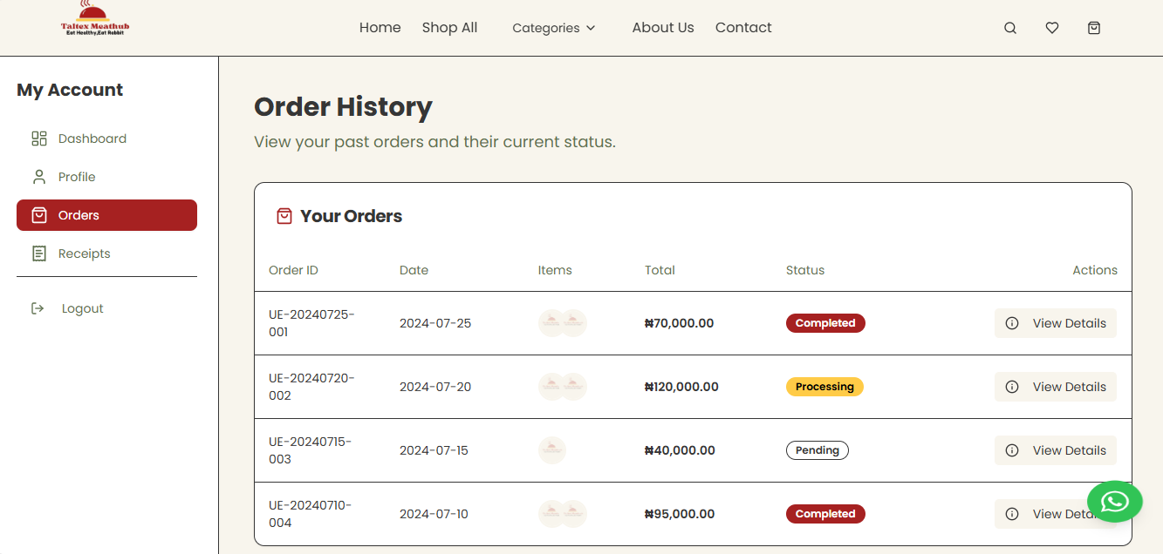1163x554 pixels.
Task: Click the Receipts document icon in sidebar
Action: pyautogui.click(x=39, y=253)
